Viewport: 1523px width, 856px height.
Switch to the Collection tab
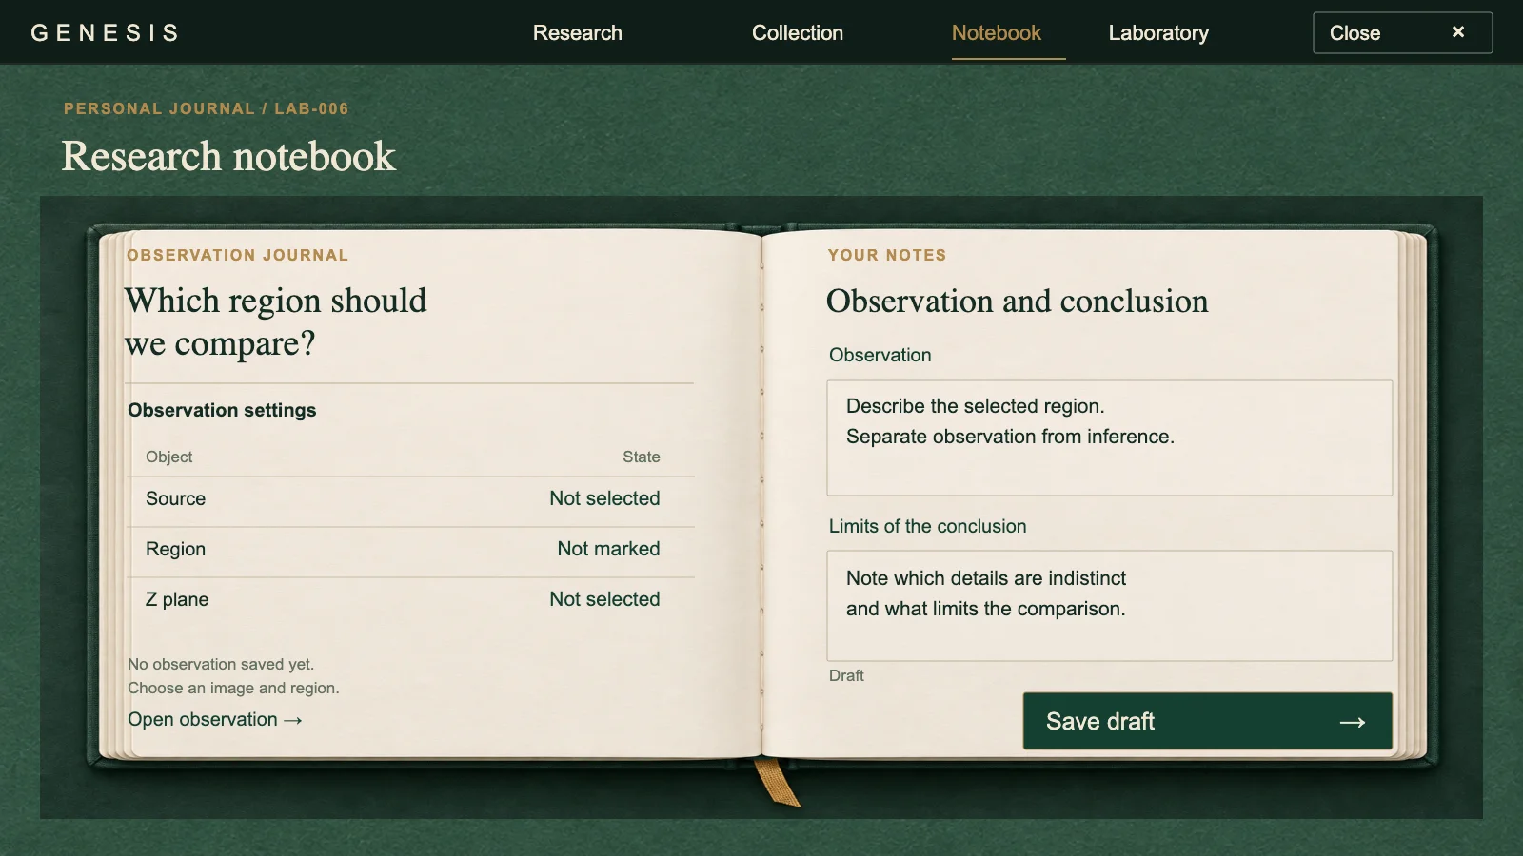[x=798, y=32]
